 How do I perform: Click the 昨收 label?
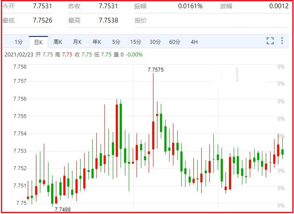pyautogui.click(x=75, y=6)
